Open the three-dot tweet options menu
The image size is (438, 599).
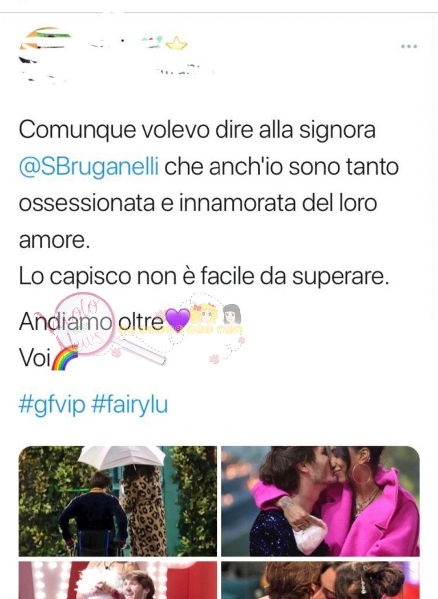pos(408,46)
